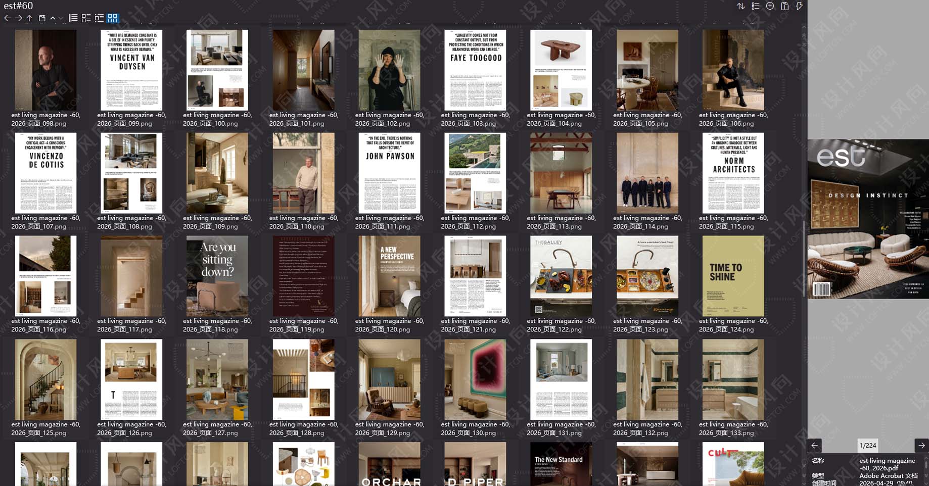Select the 页面_100.png thumbnail

tap(217, 70)
